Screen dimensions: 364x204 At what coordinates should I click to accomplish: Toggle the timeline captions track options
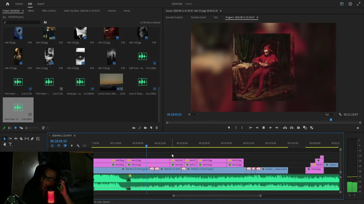pos(84,146)
